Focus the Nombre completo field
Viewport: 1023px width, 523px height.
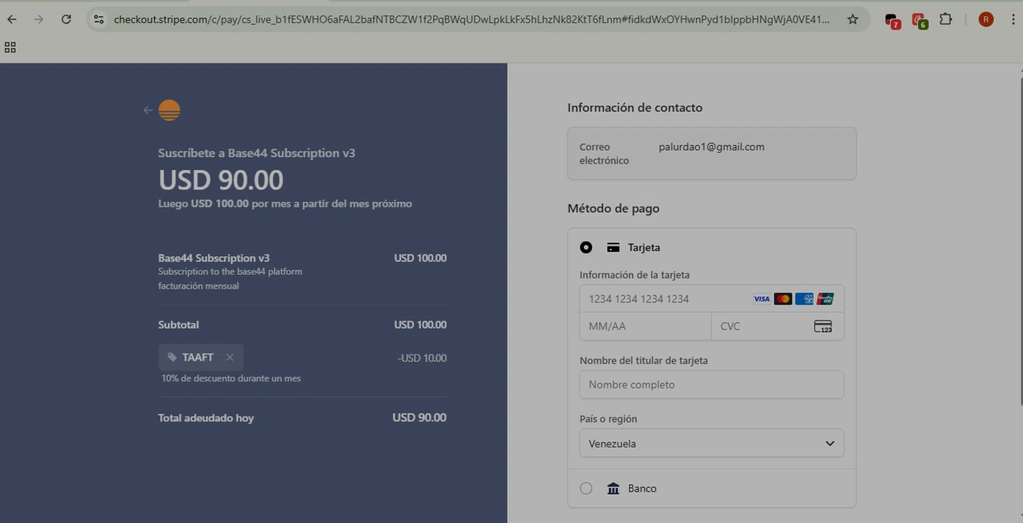point(711,385)
